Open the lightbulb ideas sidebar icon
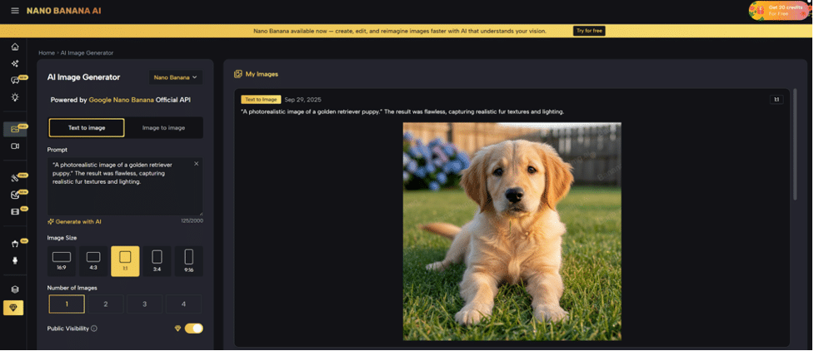The image size is (814, 351). (x=15, y=97)
